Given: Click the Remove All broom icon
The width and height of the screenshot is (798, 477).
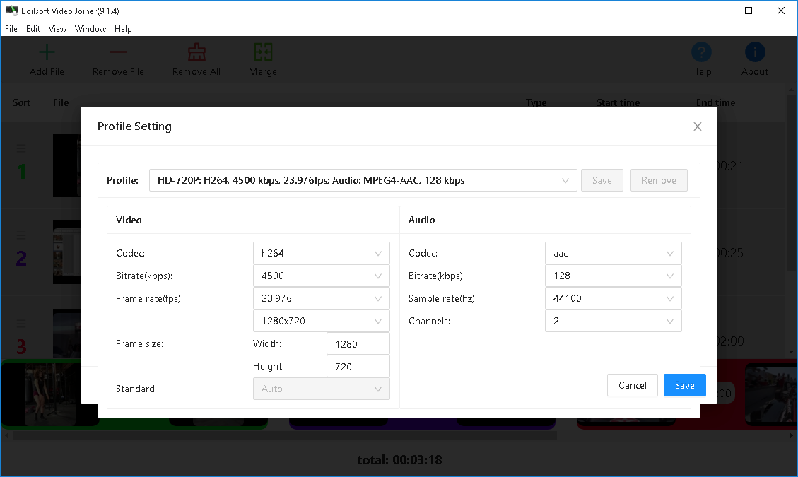Looking at the screenshot, I should coord(196,52).
